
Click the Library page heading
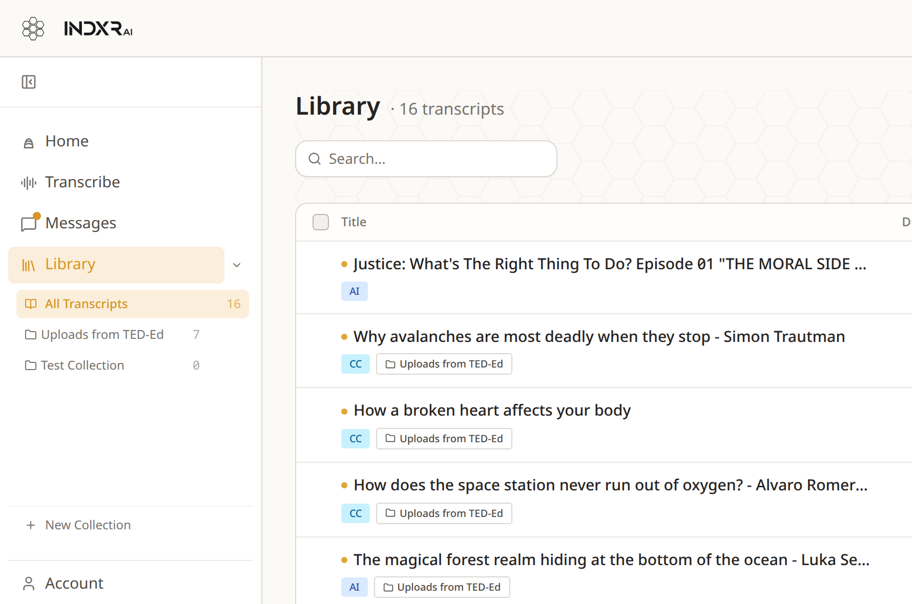338,106
